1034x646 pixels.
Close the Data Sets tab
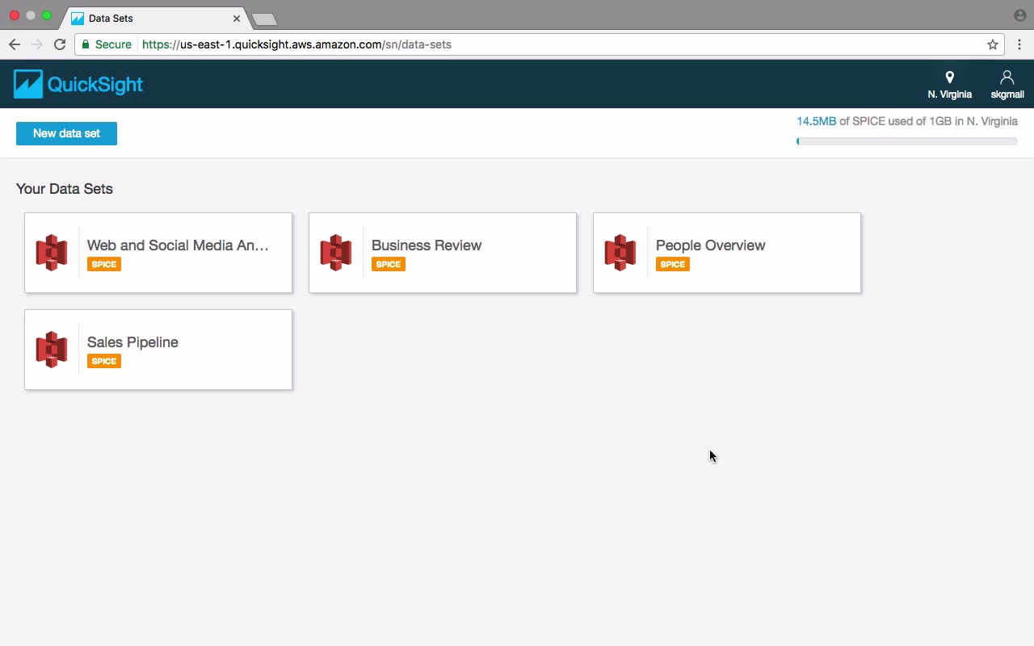tap(237, 18)
